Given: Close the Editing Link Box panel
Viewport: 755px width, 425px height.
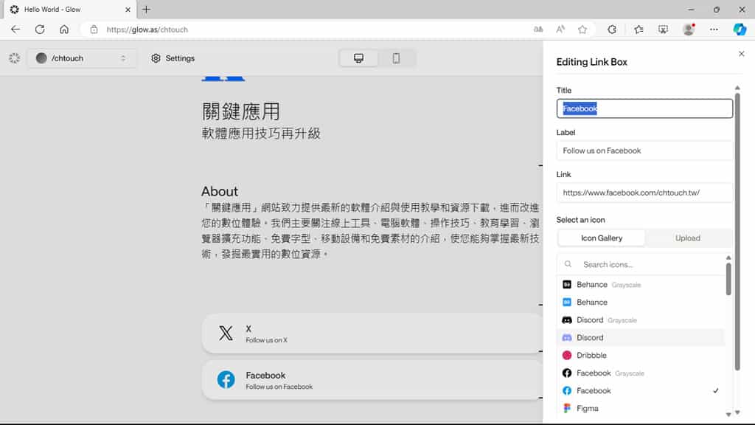Looking at the screenshot, I should [742, 53].
